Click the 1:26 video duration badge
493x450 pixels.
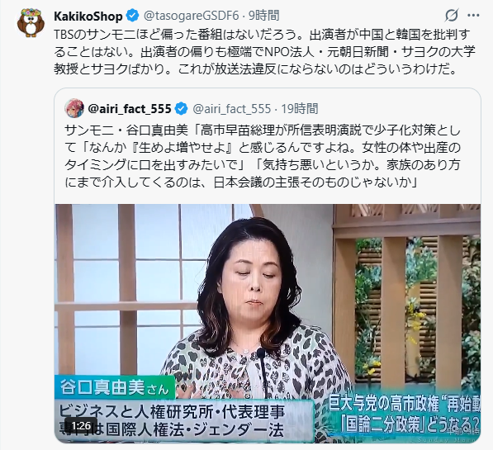(81, 426)
